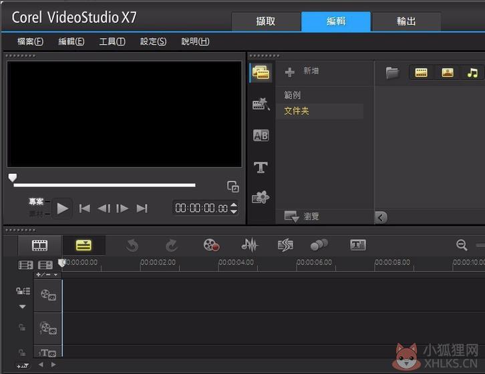Increase timecode with up stepper arrow
485x374 pixels.
click(x=234, y=205)
